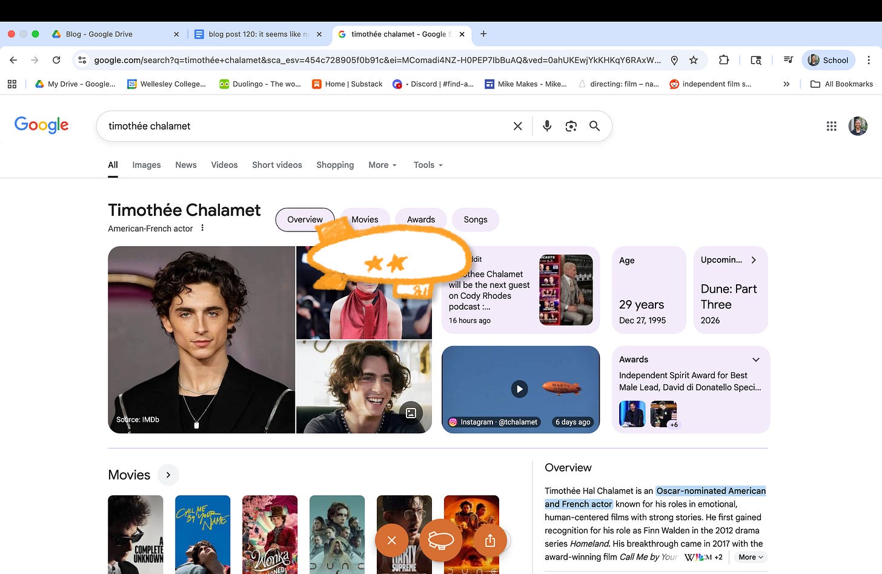Close the timothée chalamet Google tab
Image resolution: width=882 pixels, height=574 pixels.
pyautogui.click(x=462, y=34)
